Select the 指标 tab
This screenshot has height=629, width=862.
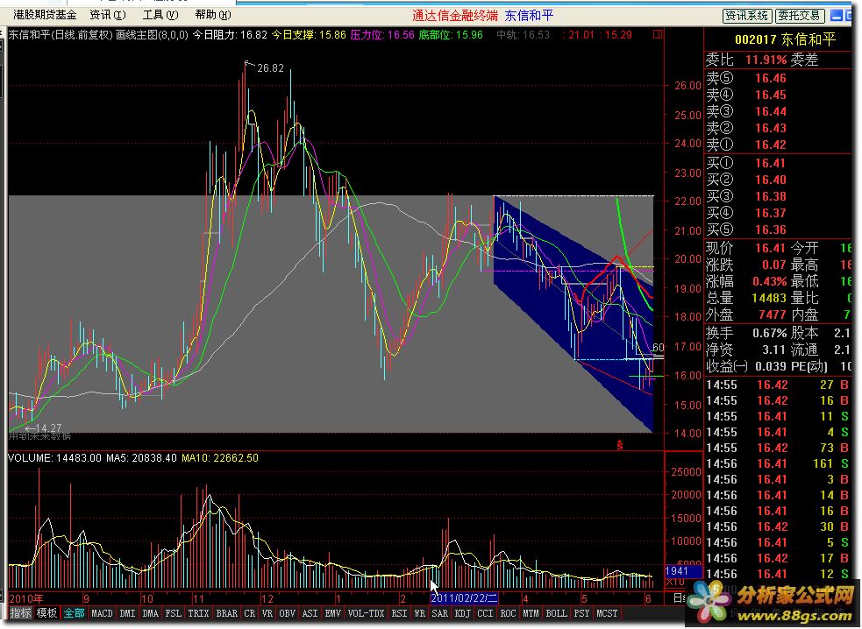pos(21,613)
